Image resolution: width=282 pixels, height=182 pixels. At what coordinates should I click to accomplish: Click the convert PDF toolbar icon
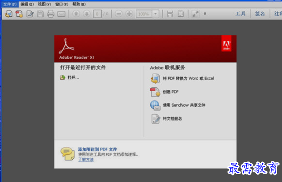coord(9,14)
